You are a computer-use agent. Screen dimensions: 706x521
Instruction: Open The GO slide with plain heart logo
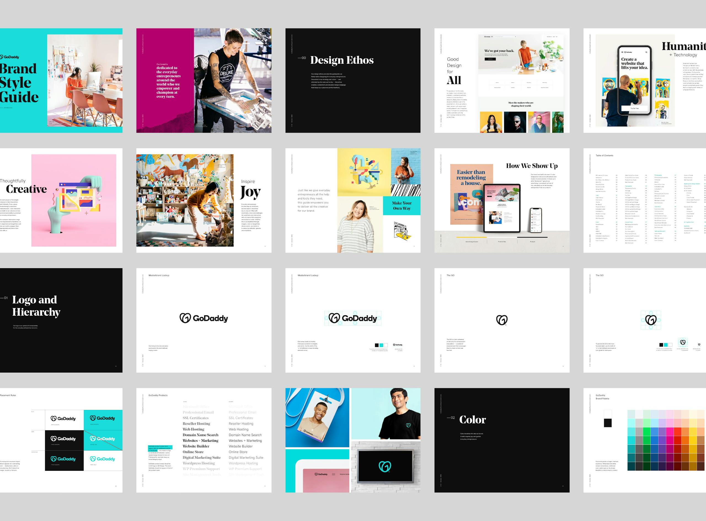tap(502, 320)
